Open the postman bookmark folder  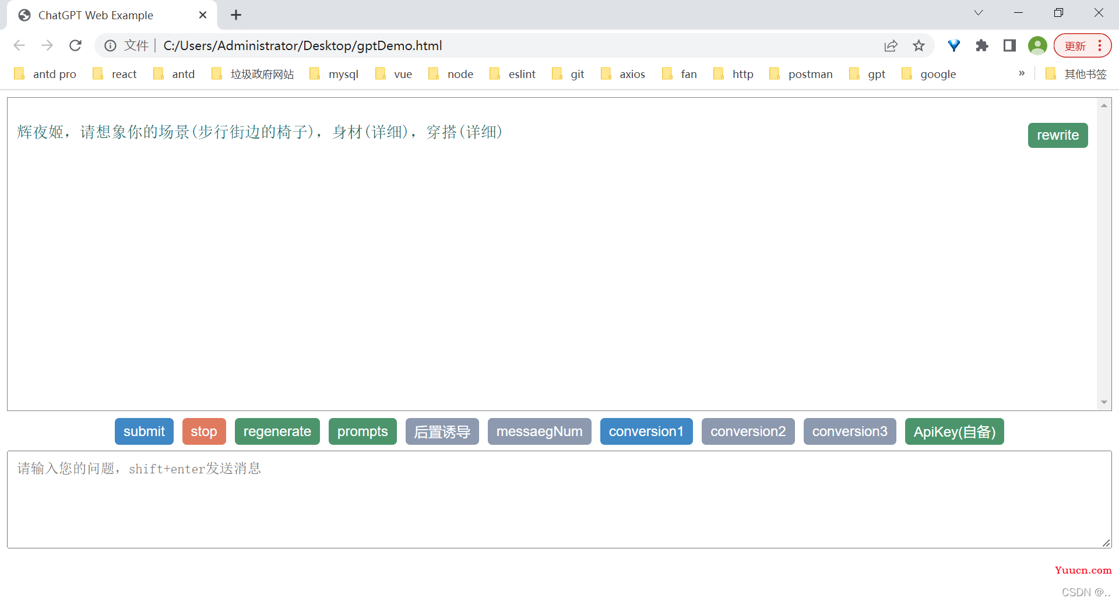[801, 74]
